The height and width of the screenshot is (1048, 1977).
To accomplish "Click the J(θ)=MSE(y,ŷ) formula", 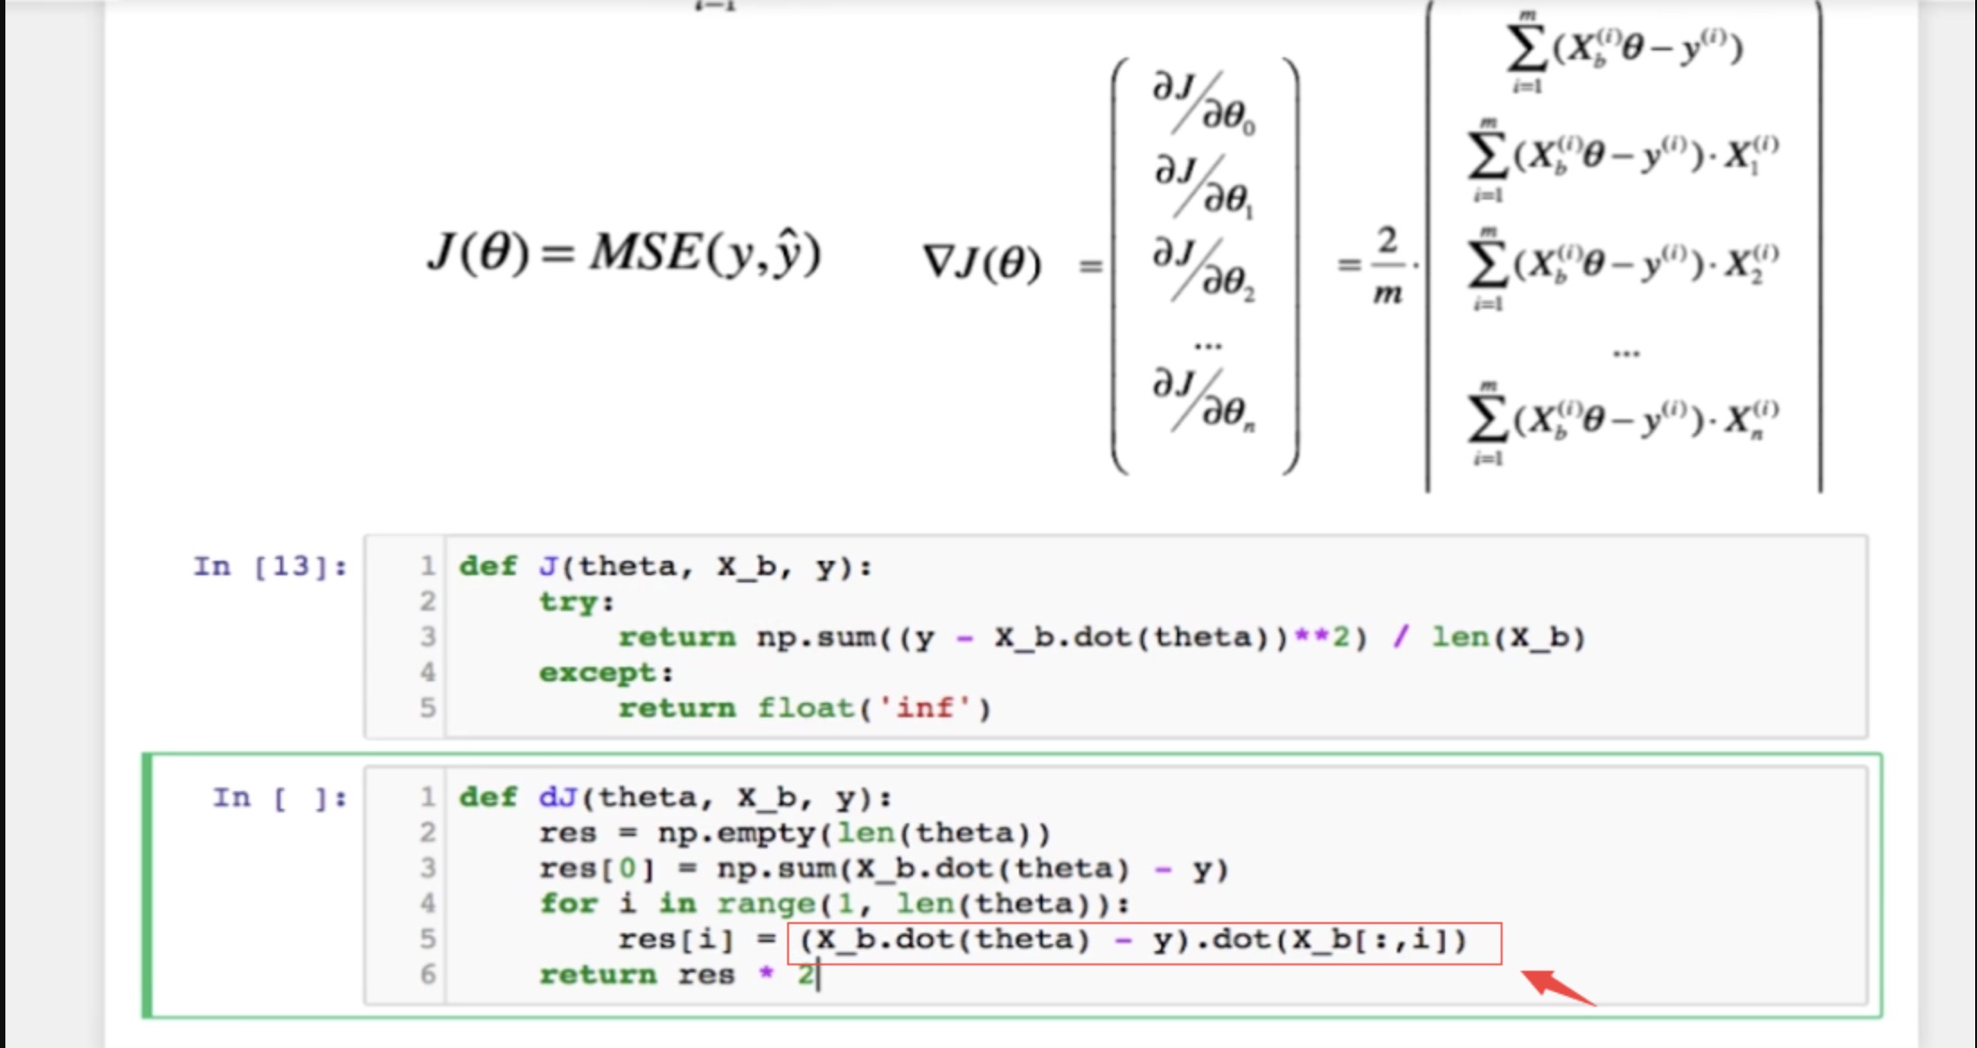I will click(625, 252).
